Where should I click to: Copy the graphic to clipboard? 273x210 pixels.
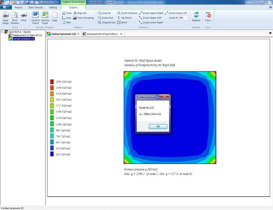(54, 17)
